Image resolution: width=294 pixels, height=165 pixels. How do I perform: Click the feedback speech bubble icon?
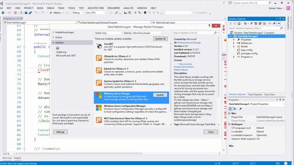[x=230, y=3]
